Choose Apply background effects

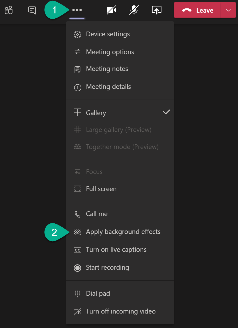click(123, 232)
